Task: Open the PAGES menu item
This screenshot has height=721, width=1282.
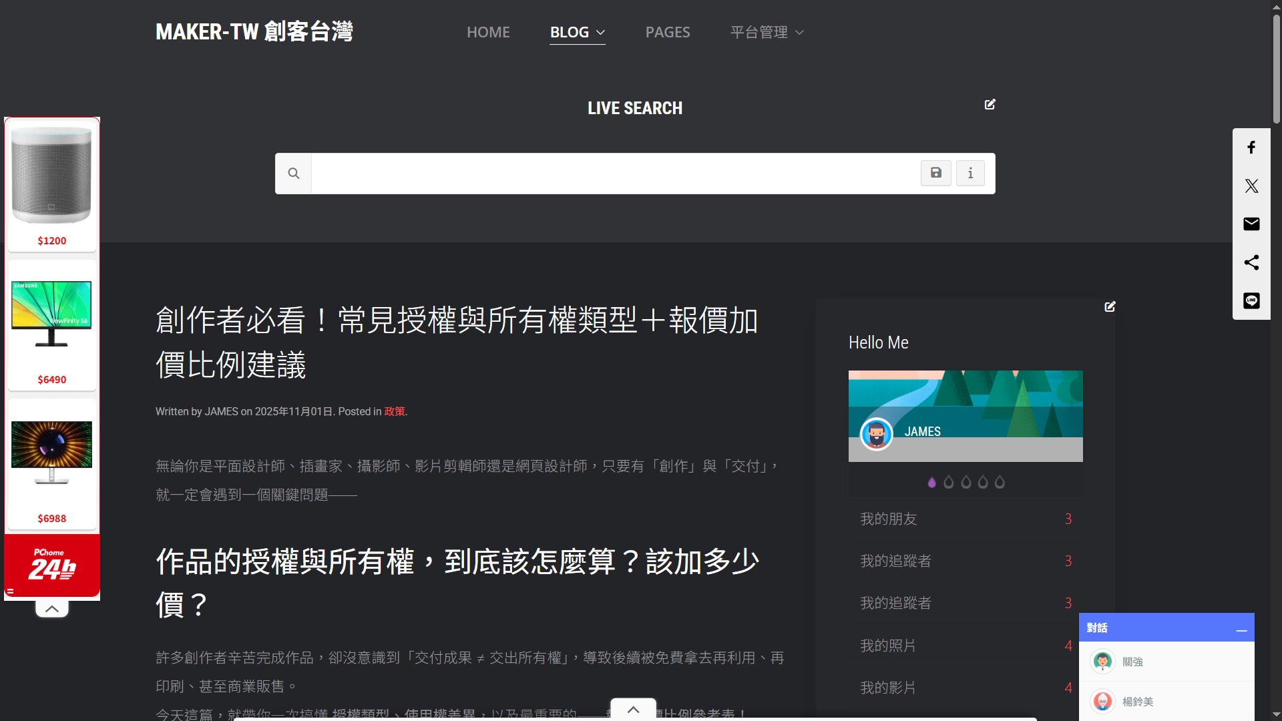Action: pos(668,32)
